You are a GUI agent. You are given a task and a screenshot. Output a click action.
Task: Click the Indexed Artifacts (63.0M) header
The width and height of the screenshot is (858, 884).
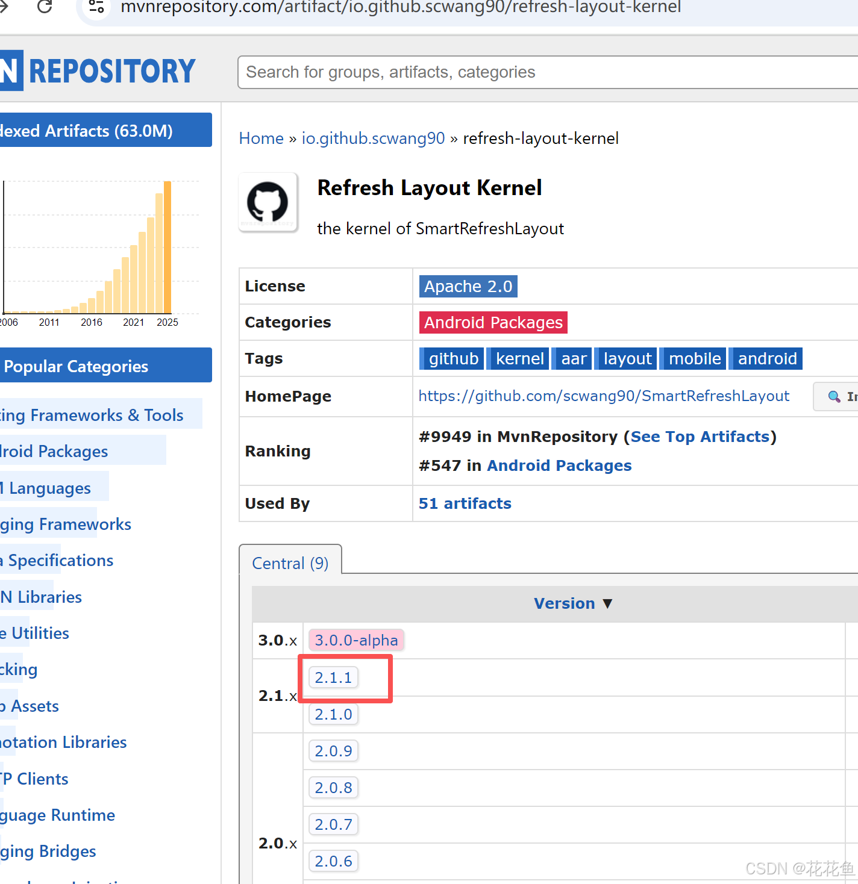coord(106,130)
